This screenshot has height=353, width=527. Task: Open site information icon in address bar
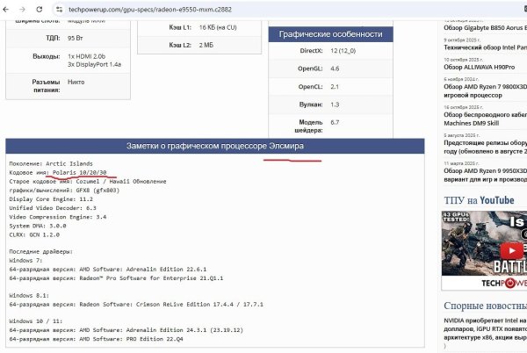coord(60,10)
